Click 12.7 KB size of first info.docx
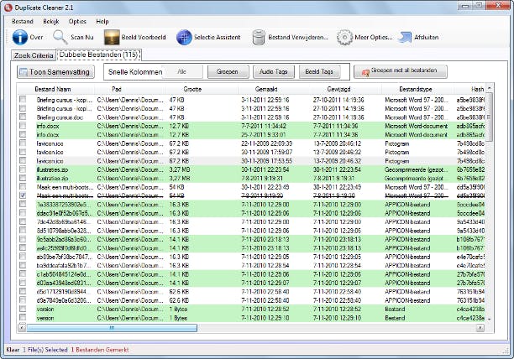The height and width of the screenshot is (359, 514). pyautogui.click(x=179, y=126)
